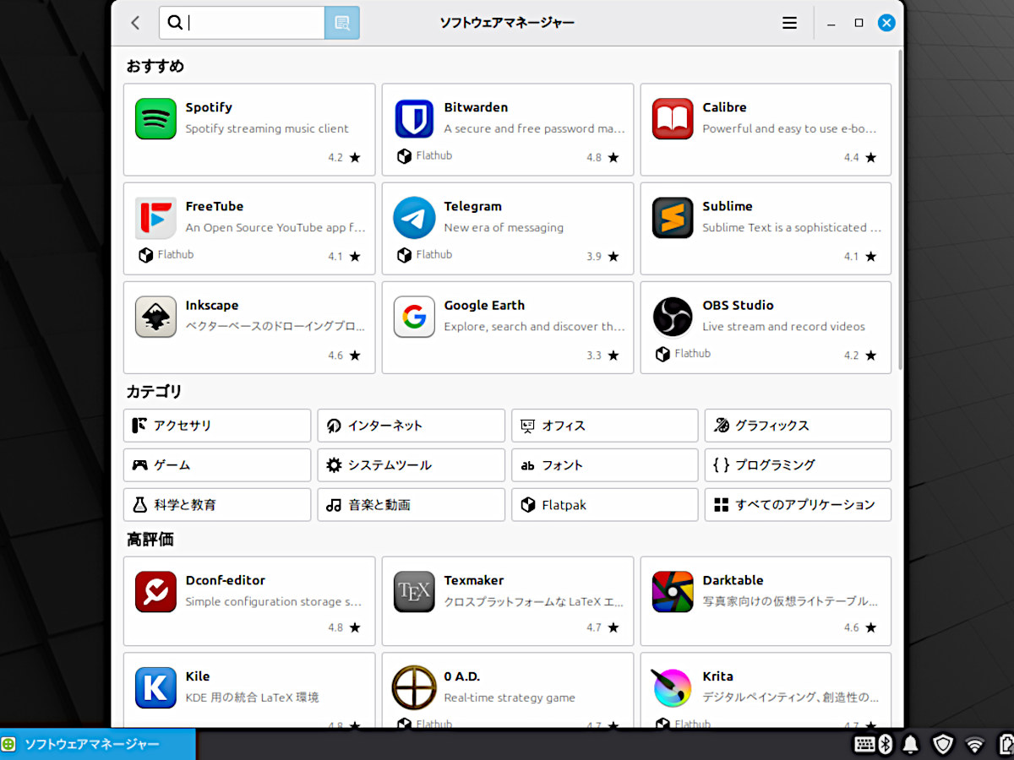Select the Calibre book icon
Image resolution: width=1014 pixels, height=760 pixels.
(x=673, y=119)
